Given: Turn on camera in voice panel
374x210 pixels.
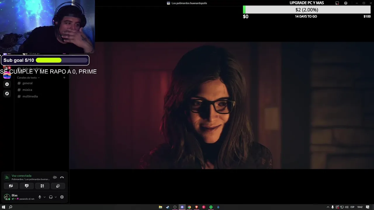Looking at the screenshot, I should click(x=11, y=186).
